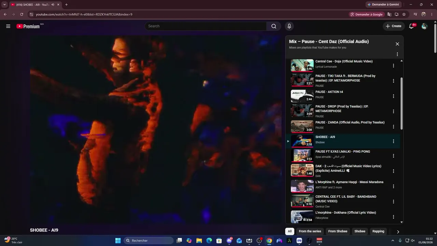Close the Mix playlist panel
The height and width of the screenshot is (246, 437).
[397, 44]
